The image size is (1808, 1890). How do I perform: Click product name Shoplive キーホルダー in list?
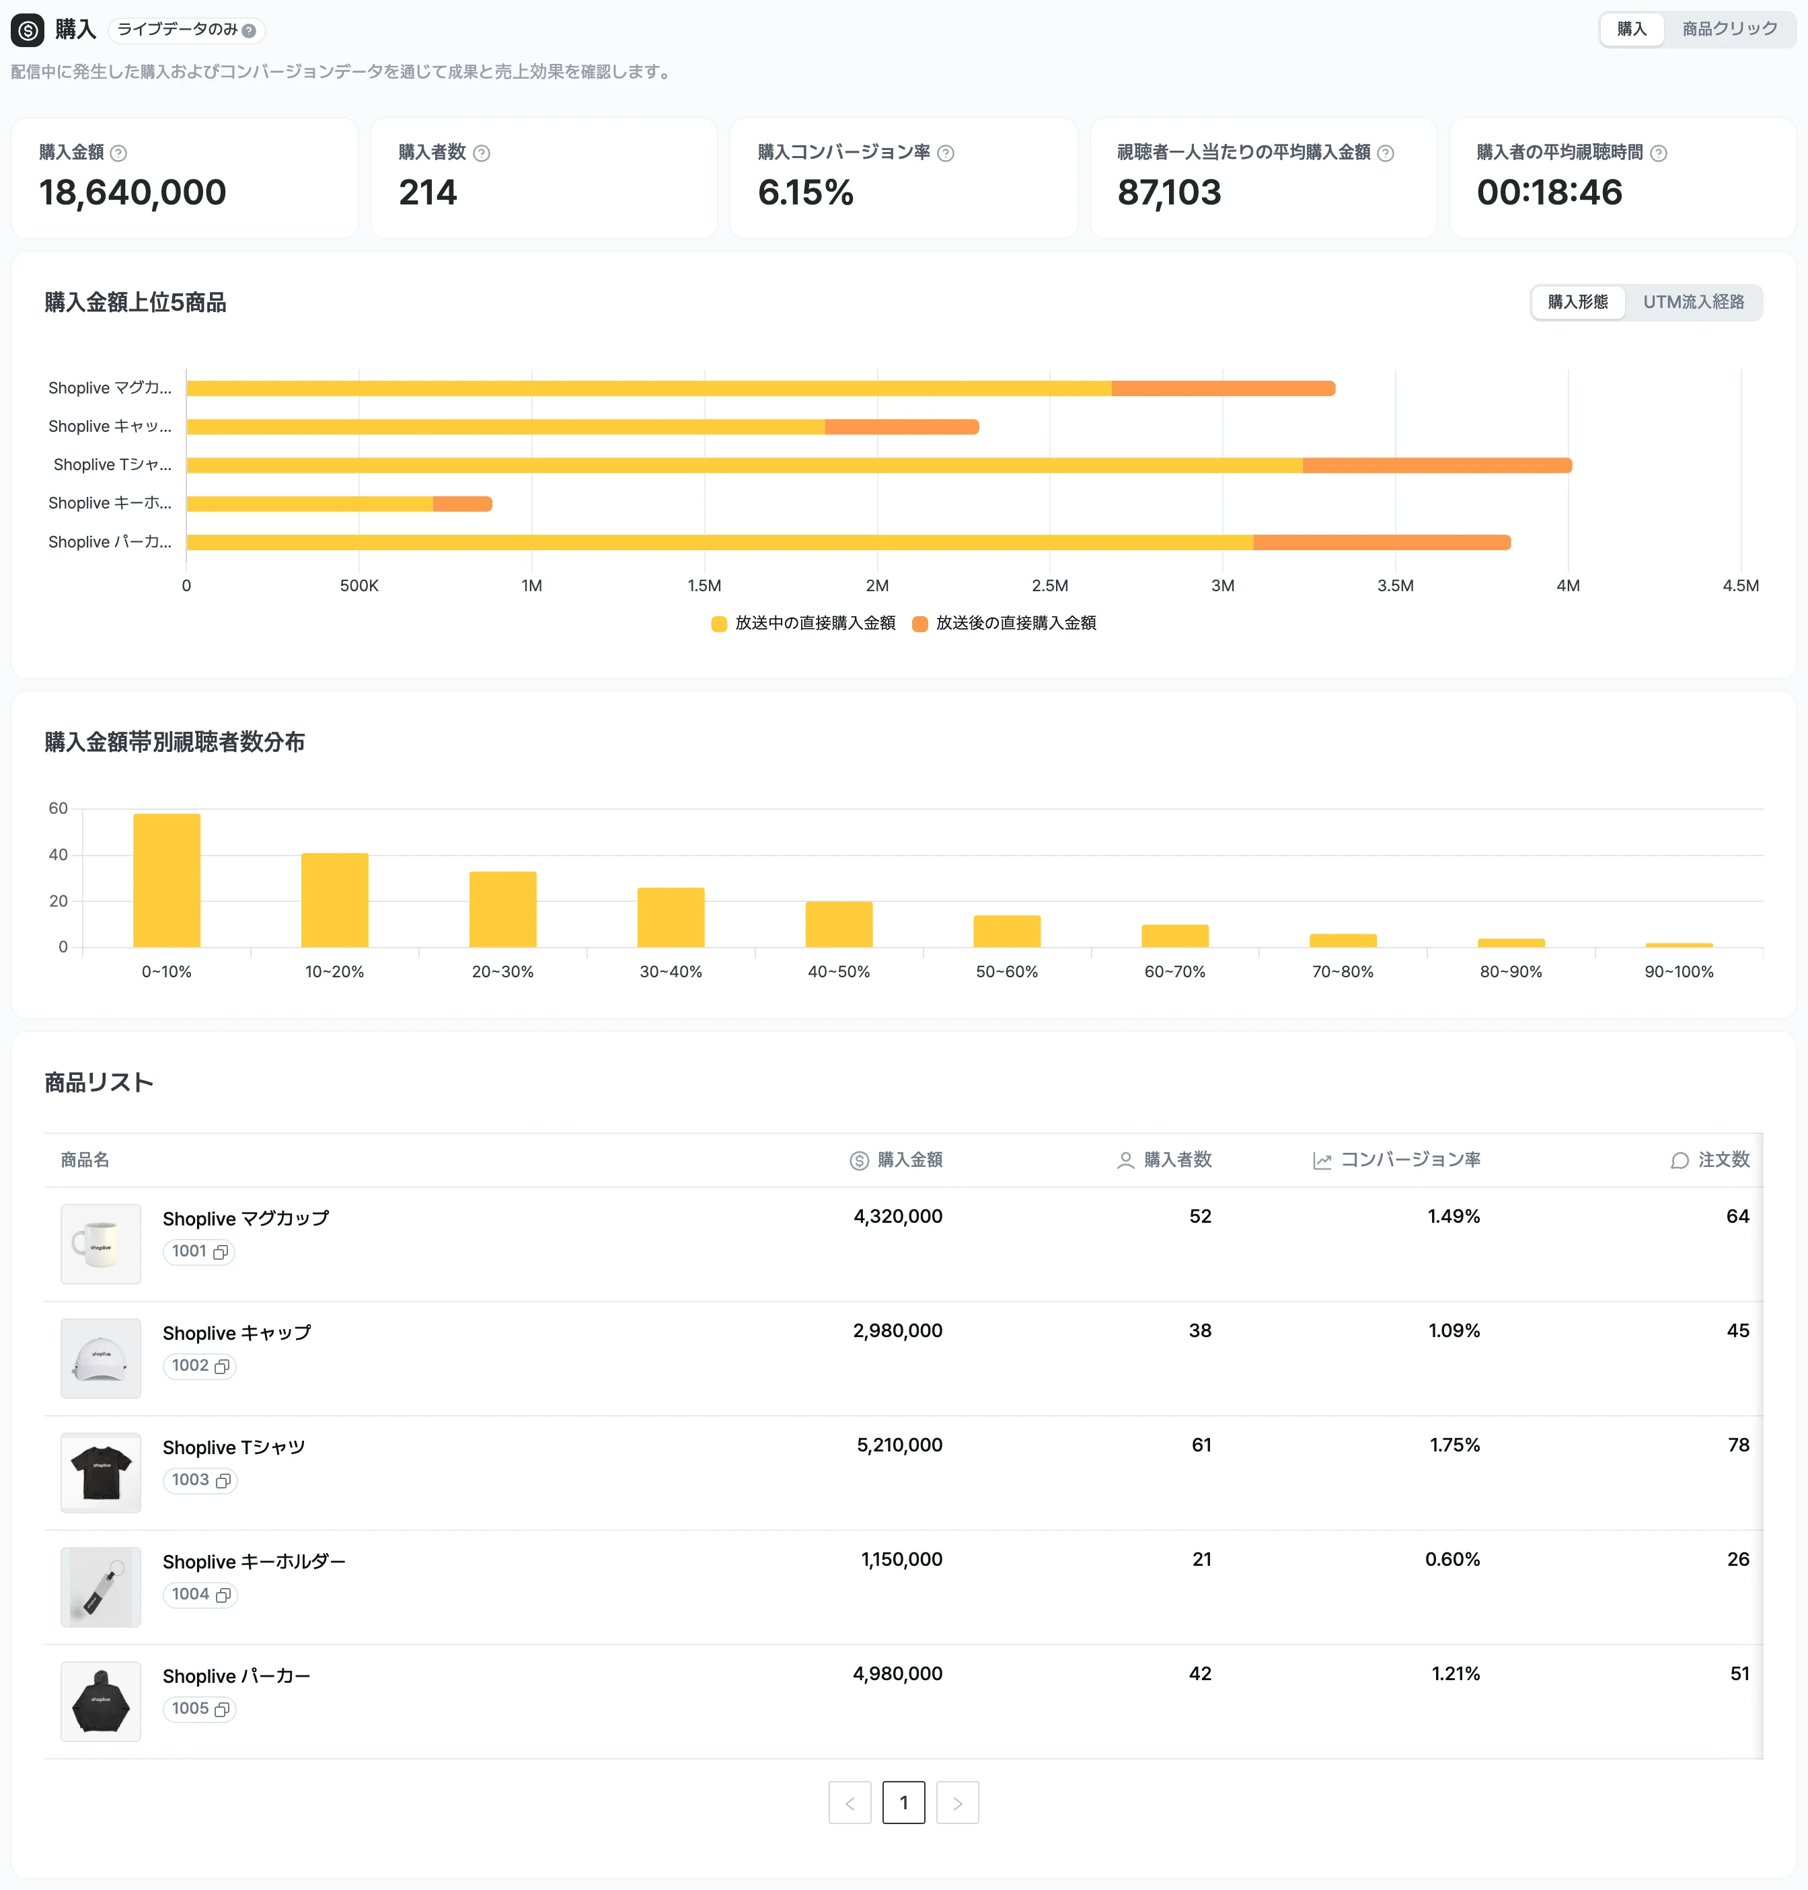[x=254, y=1561]
